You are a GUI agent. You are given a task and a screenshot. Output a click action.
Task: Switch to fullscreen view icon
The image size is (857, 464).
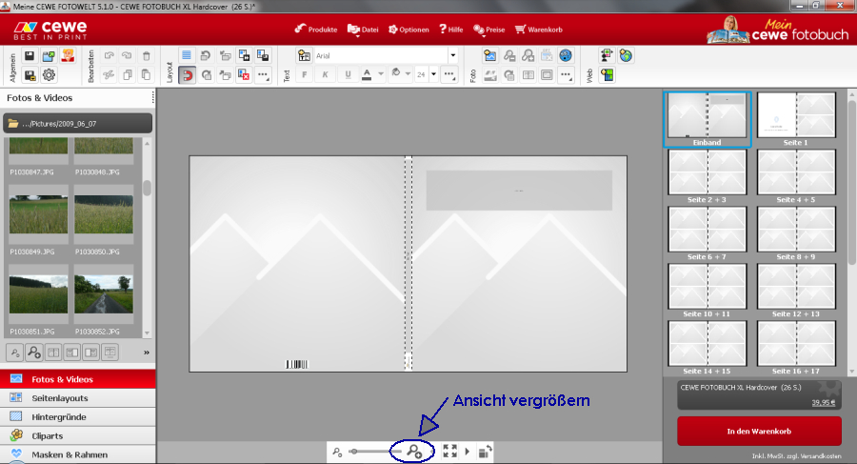(449, 452)
